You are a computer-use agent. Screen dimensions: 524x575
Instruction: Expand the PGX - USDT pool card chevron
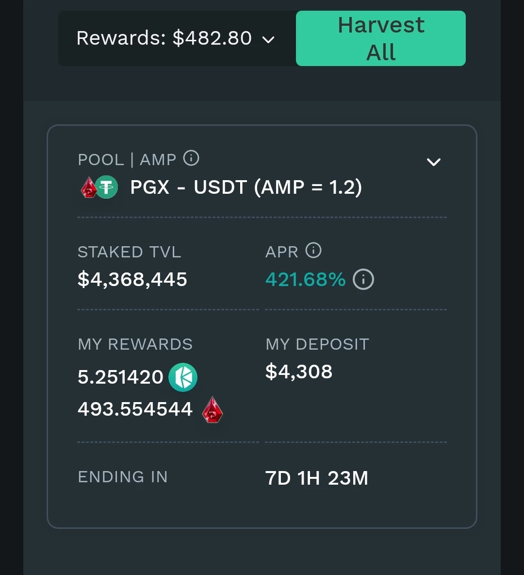pyautogui.click(x=434, y=162)
